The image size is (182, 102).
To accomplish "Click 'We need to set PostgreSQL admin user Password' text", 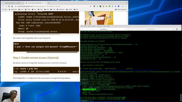I will [x=32, y=38].
